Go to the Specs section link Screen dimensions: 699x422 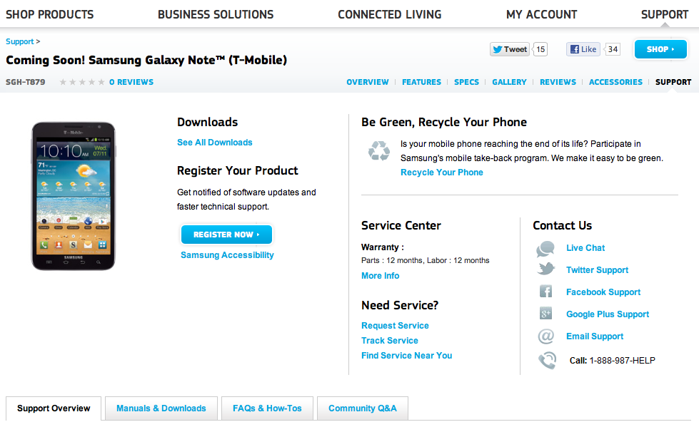point(466,82)
